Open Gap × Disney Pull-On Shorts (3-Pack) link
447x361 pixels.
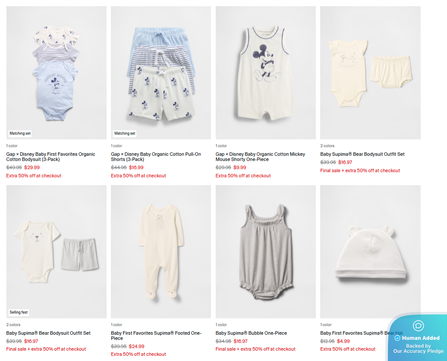tap(156, 157)
